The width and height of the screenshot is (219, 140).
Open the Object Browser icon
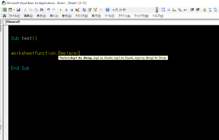[95, 10]
